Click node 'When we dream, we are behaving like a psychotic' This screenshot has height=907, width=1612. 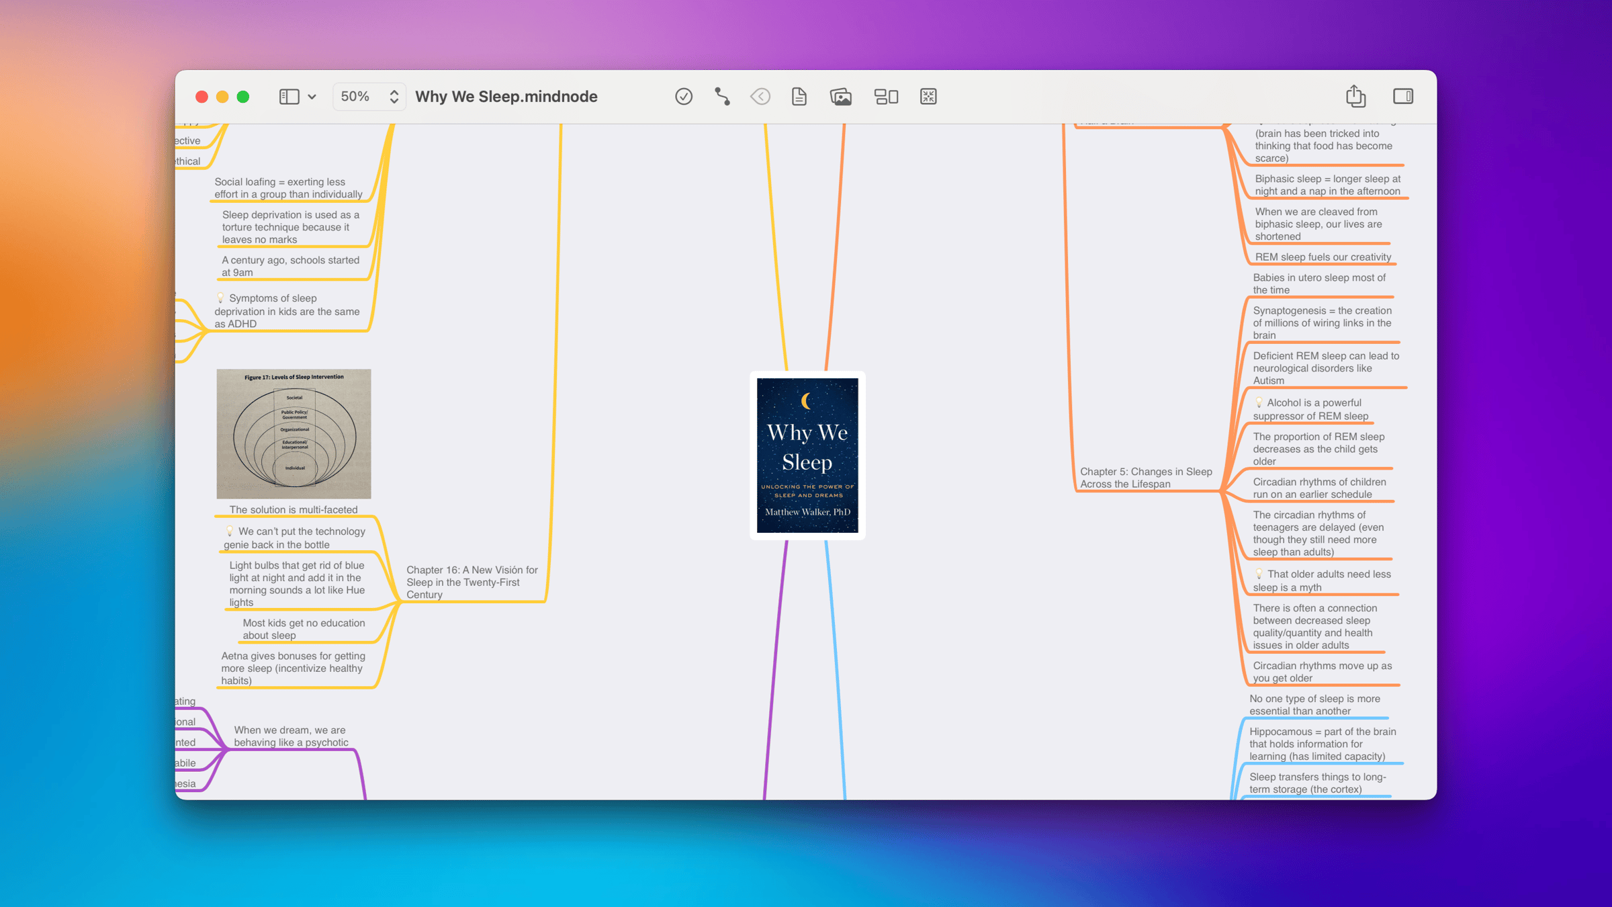click(x=291, y=736)
